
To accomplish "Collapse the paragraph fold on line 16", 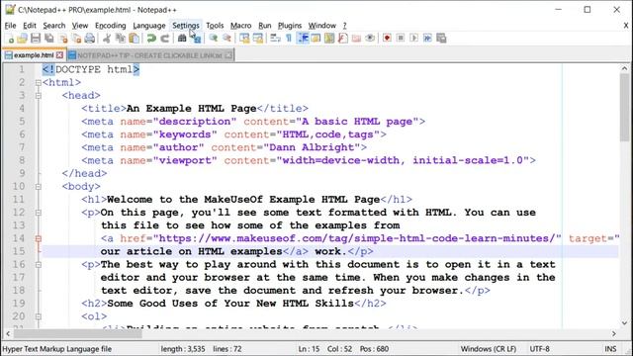I will pos(39,264).
